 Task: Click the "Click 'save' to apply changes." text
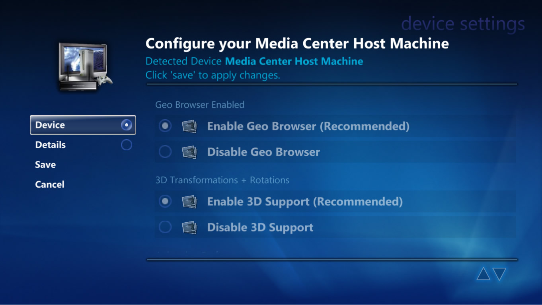pos(213,75)
